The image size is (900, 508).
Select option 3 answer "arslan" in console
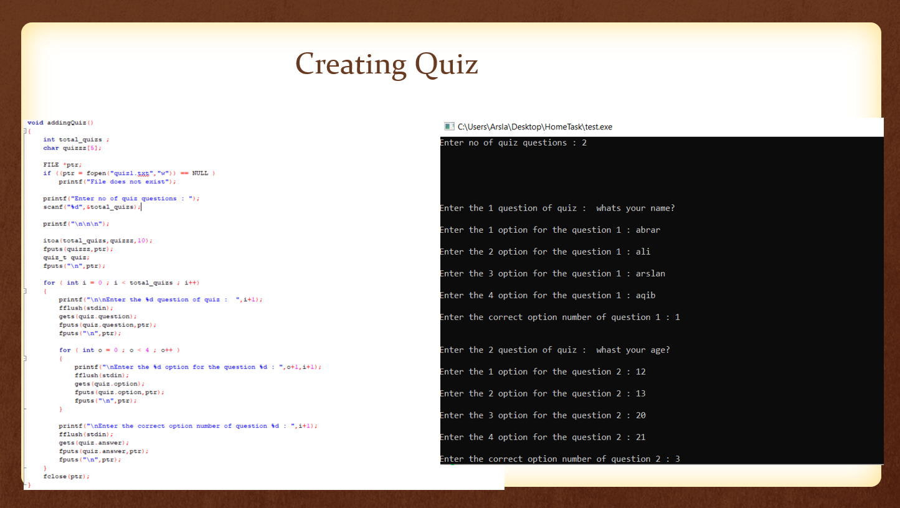click(x=651, y=273)
